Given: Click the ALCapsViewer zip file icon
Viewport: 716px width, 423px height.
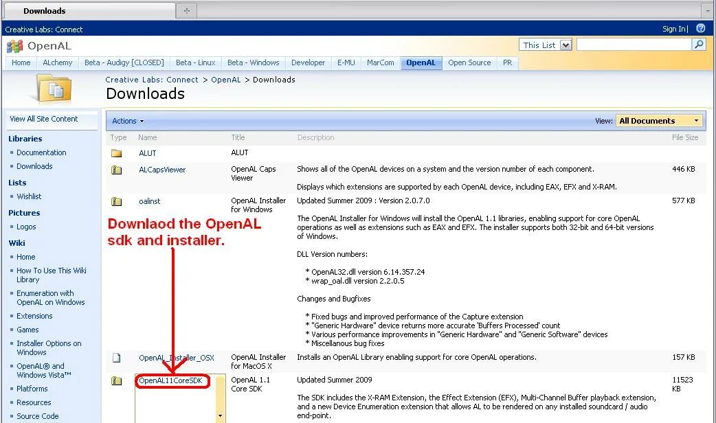Looking at the screenshot, I should click(116, 170).
